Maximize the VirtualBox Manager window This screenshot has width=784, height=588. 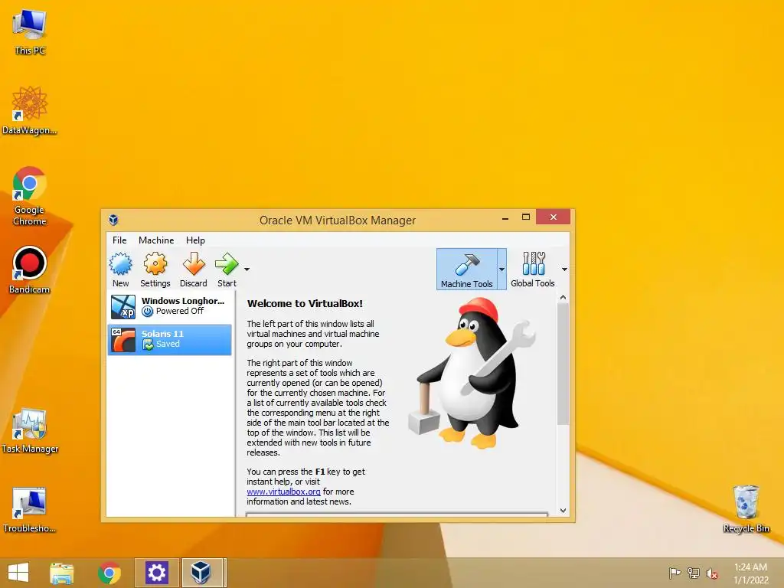(525, 217)
